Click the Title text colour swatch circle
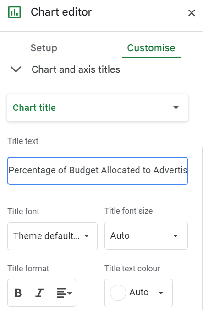This screenshot has width=203, height=310. pyautogui.click(x=118, y=293)
